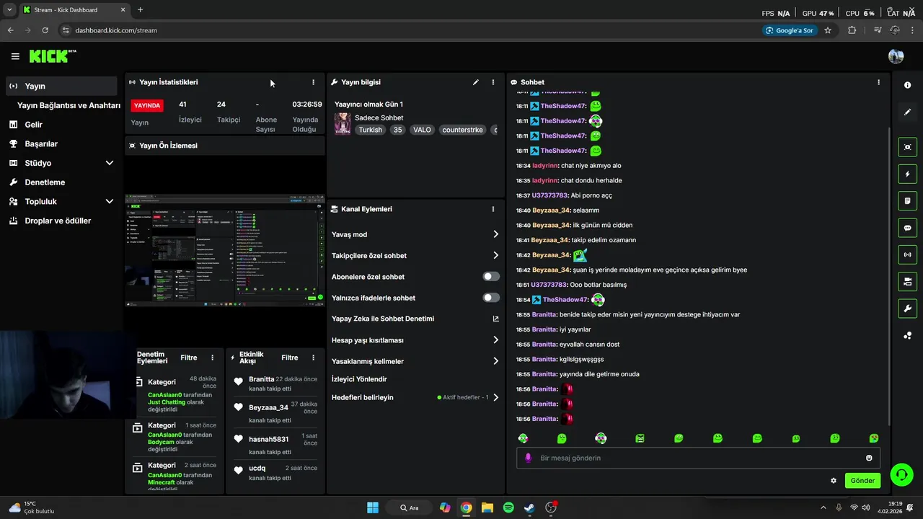This screenshot has height=519, width=923.
Task: Click the Turkish language tag
Action: pos(371,130)
